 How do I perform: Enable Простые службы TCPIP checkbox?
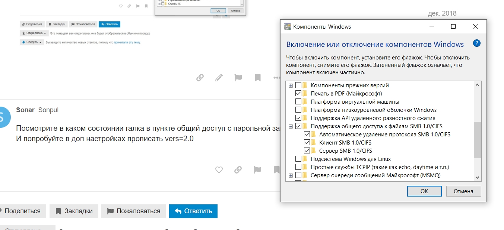[x=298, y=167]
